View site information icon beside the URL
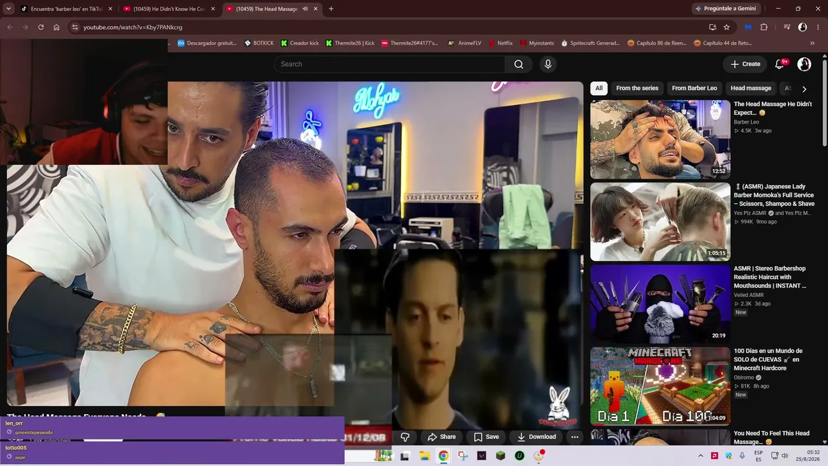Image resolution: width=828 pixels, height=466 pixels. [x=74, y=27]
